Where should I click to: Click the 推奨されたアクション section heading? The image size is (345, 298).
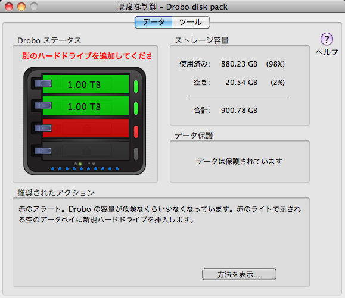point(56,193)
